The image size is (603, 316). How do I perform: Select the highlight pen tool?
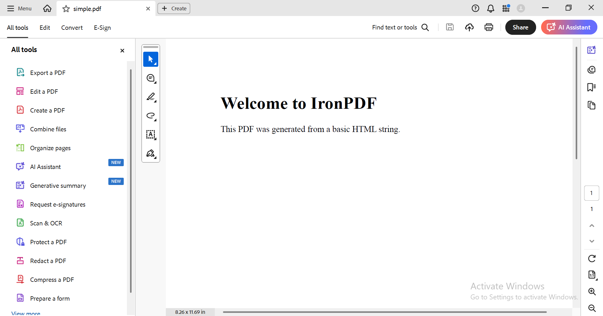coord(151,97)
